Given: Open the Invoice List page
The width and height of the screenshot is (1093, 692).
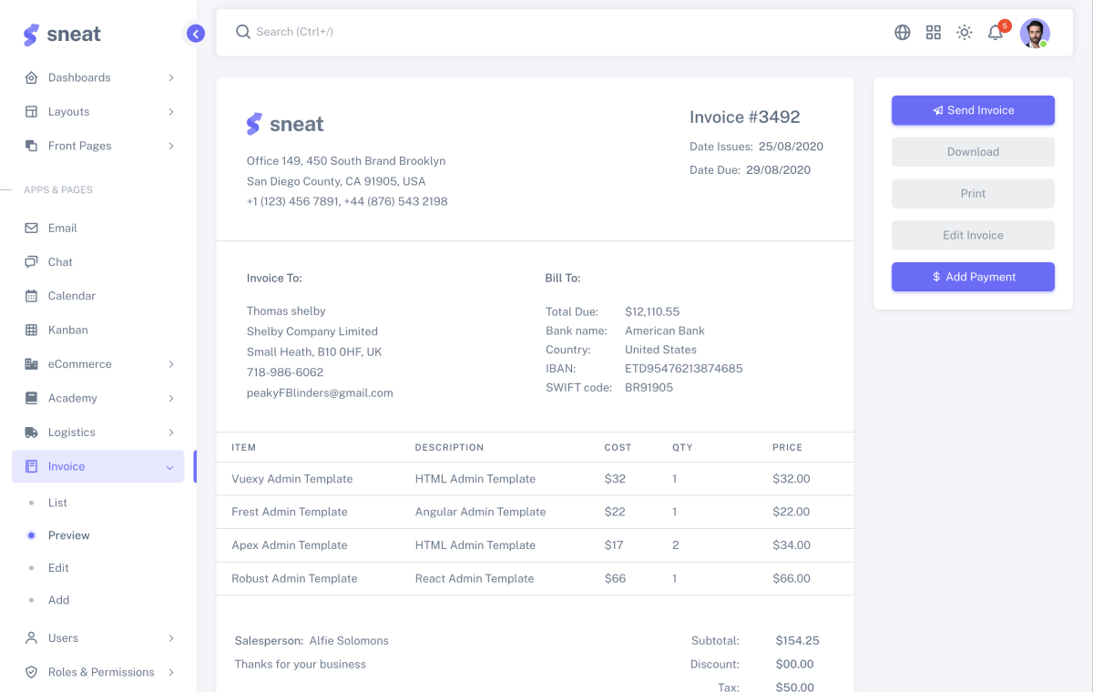Looking at the screenshot, I should pyautogui.click(x=57, y=502).
